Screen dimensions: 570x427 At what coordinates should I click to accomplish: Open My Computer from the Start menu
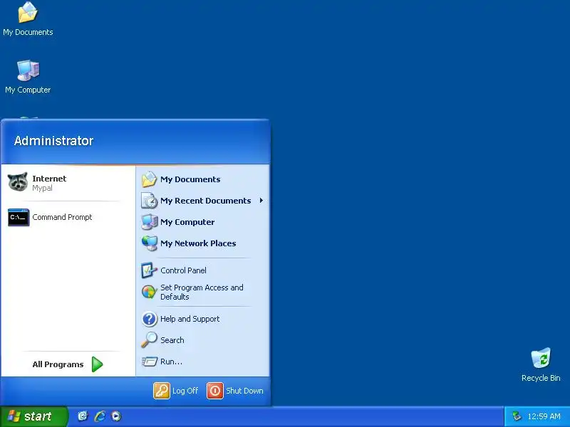pyautogui.click(x=202, y=222)
